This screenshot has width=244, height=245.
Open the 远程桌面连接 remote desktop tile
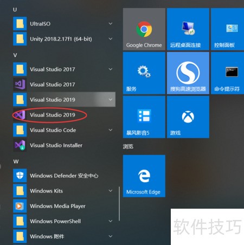[x=188, y=29]
